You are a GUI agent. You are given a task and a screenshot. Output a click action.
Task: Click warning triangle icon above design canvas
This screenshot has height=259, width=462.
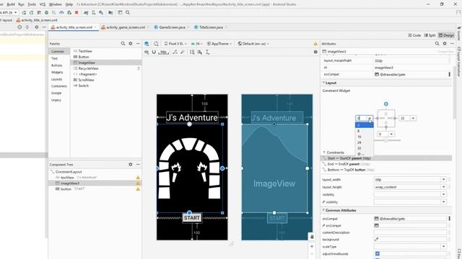coord(315,43)
